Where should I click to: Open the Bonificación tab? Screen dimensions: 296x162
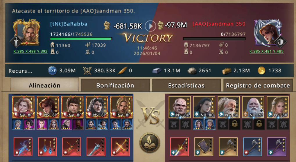point(115,86)
